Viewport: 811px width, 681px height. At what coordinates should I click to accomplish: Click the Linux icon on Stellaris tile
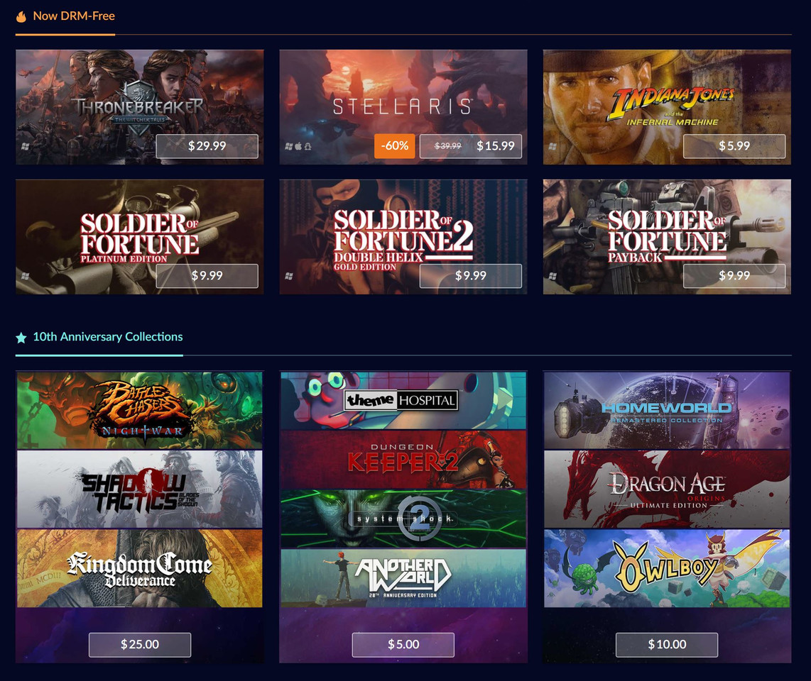tap(307, 146)
